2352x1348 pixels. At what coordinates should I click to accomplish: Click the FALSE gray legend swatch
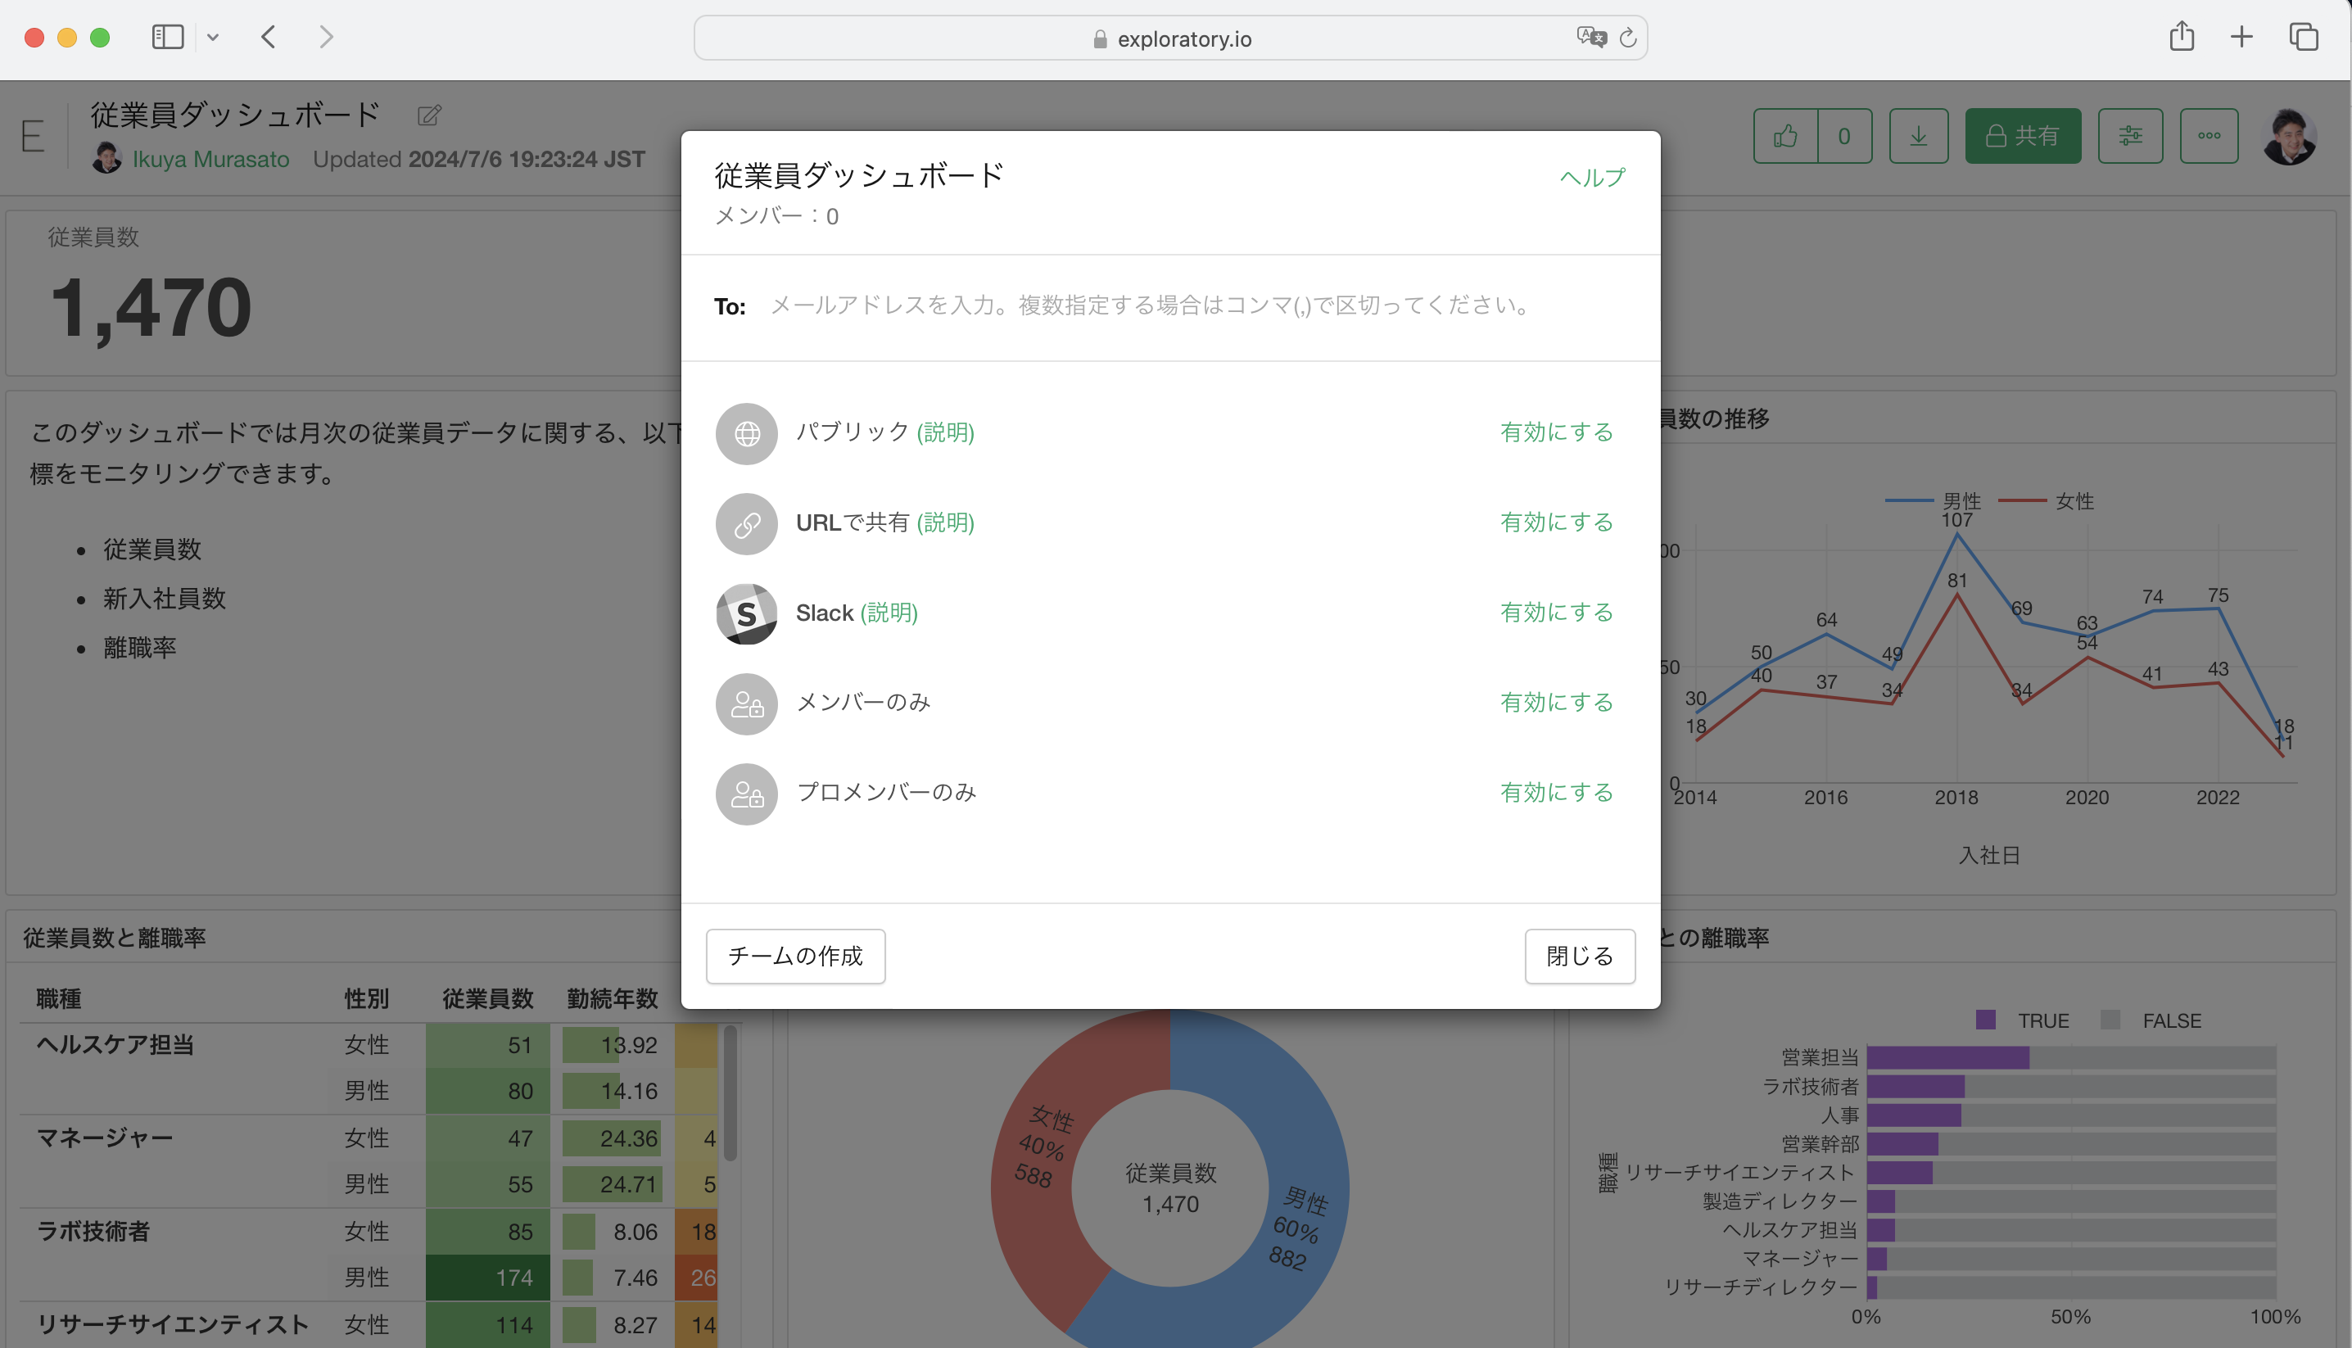click(2110, 1020)
